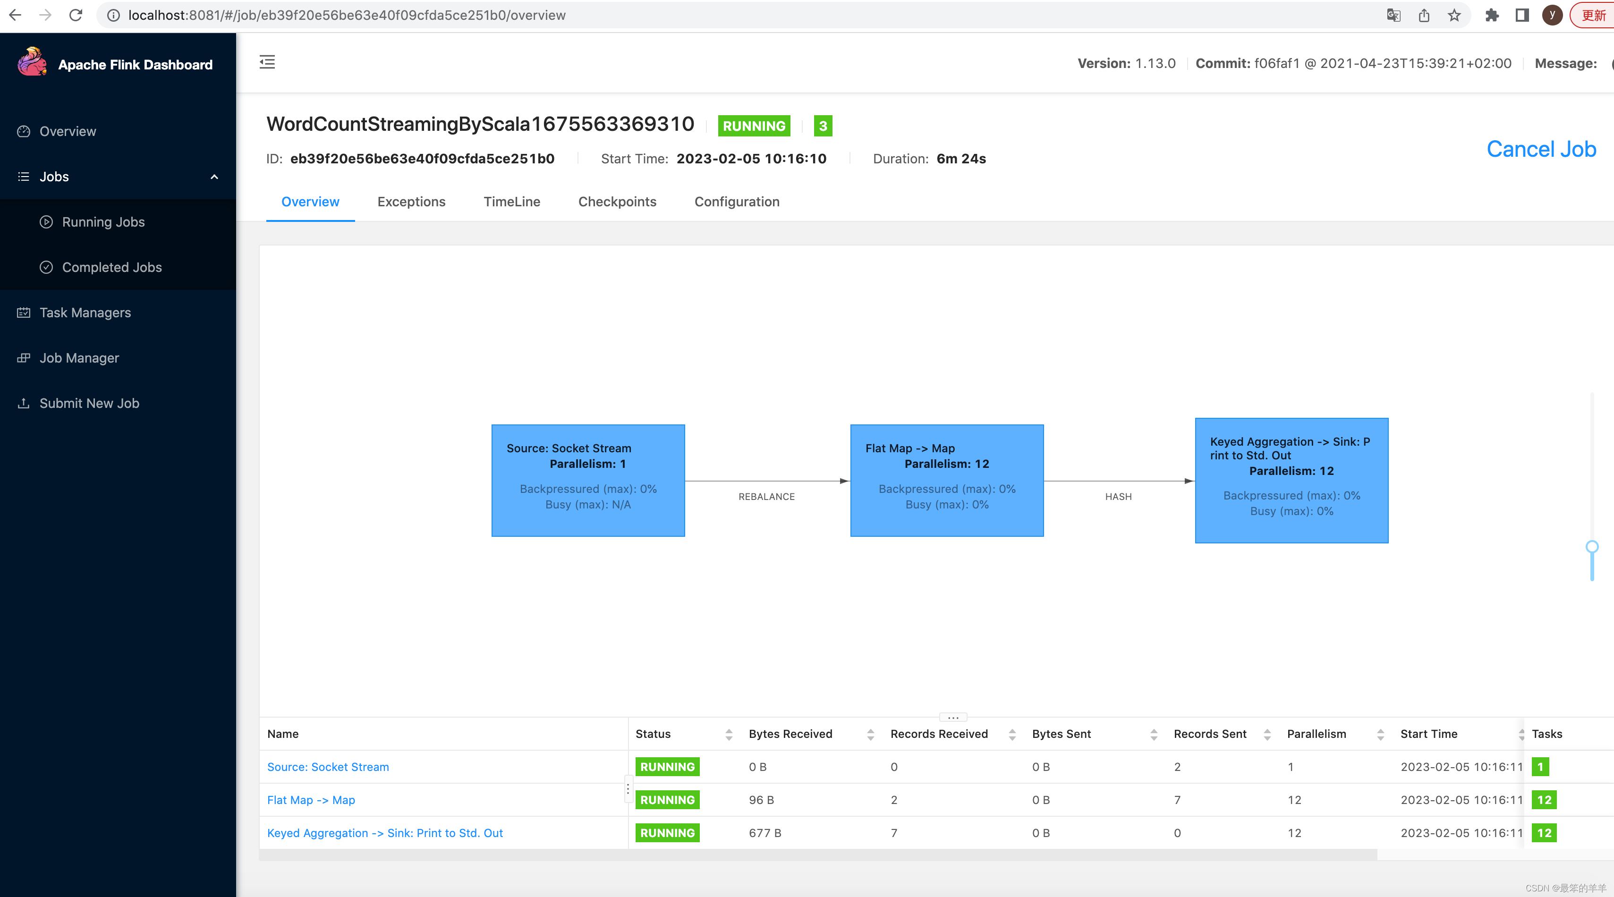This screenshot has height=897, width=1614.
Task: Switch to the Checkpoints tab
Action: (x=617, y=202)
